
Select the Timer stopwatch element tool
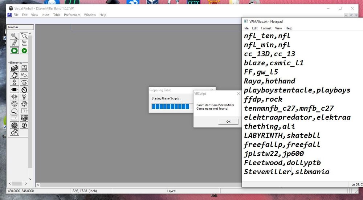[24, 90]
